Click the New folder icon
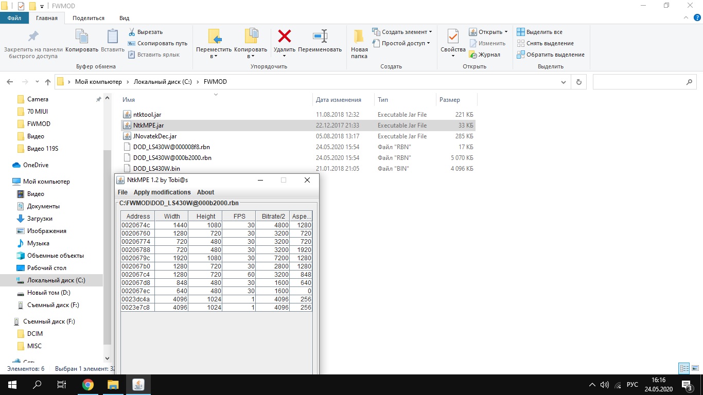The width and height of the screenshot is (703, 395). (359, 37)
